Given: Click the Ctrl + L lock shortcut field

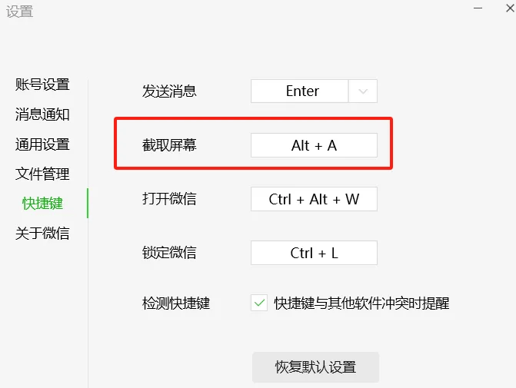Looking at the screenshot, I should (x=314, y=253).
